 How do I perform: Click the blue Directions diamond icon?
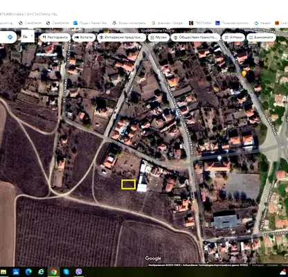point(10,37)
